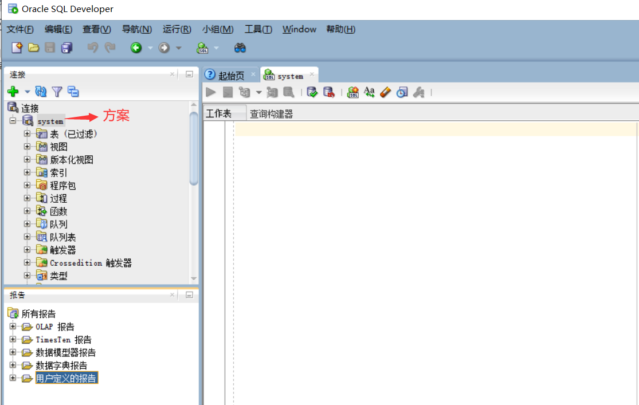639x405 pixels.
Task: Open the new-connection dropdown arrow beside the plus
Action: click(x=27, y=91)
